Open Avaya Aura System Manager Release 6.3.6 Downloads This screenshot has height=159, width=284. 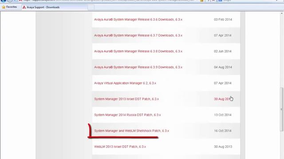(x=138, y=19)
